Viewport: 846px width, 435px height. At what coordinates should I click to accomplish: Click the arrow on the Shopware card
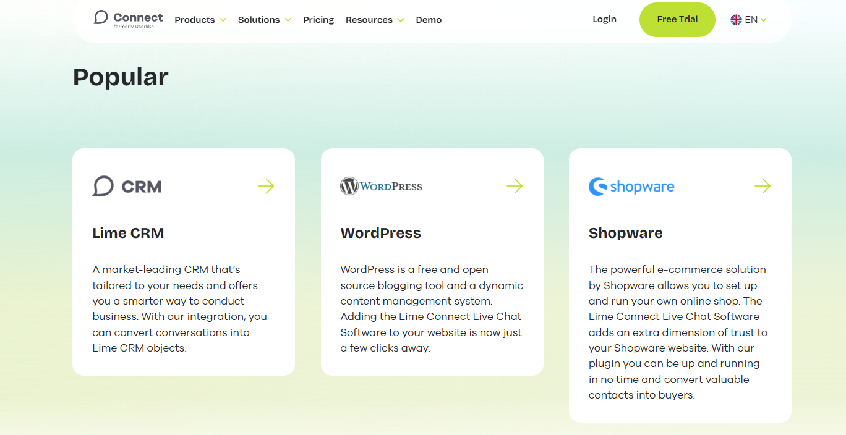click(763, 186)
